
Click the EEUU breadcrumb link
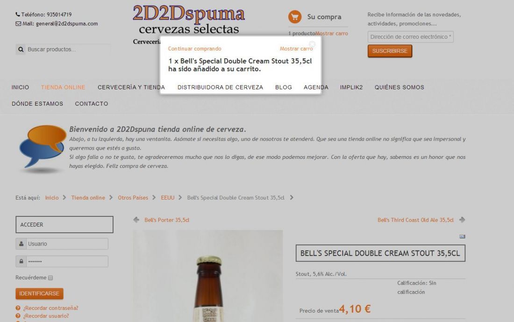pos(167,198)
